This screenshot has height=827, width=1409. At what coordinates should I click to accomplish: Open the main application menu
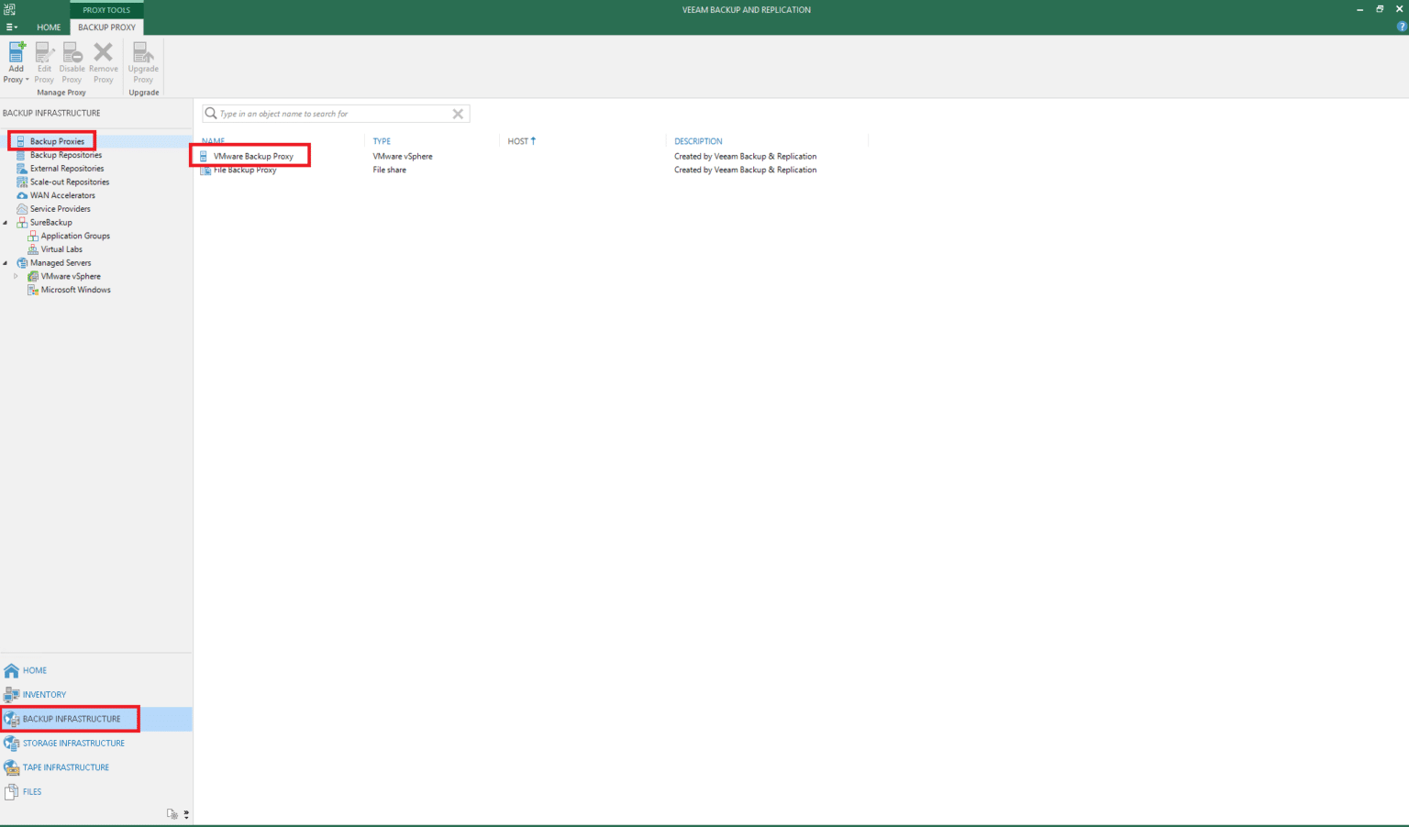[12, 27]
